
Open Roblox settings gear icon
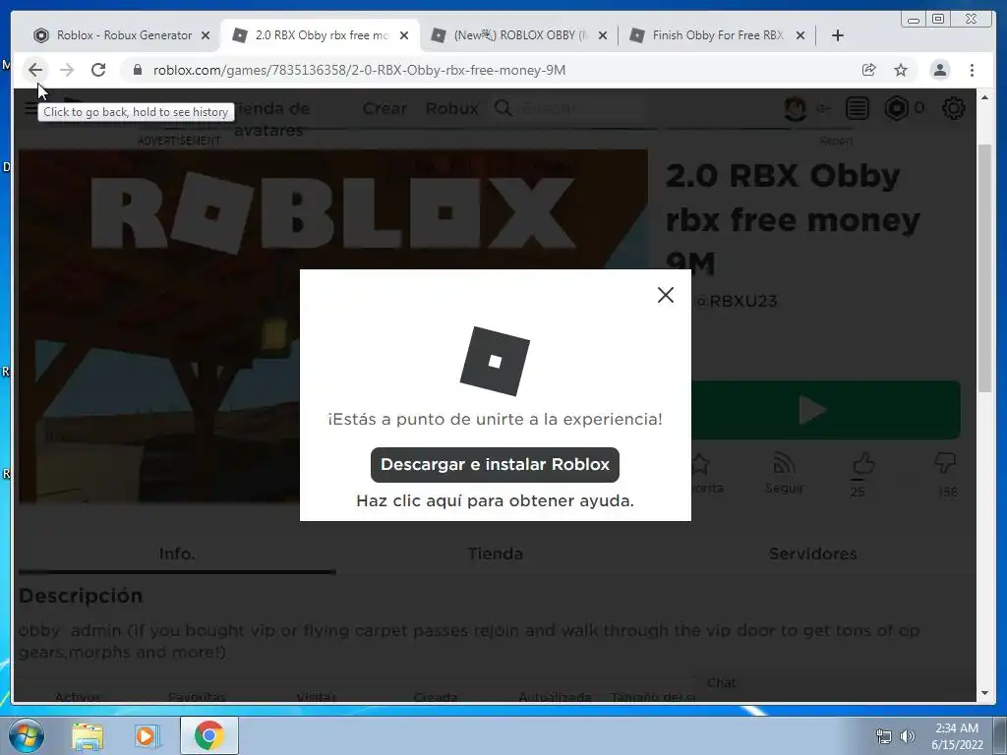point(953,108)
